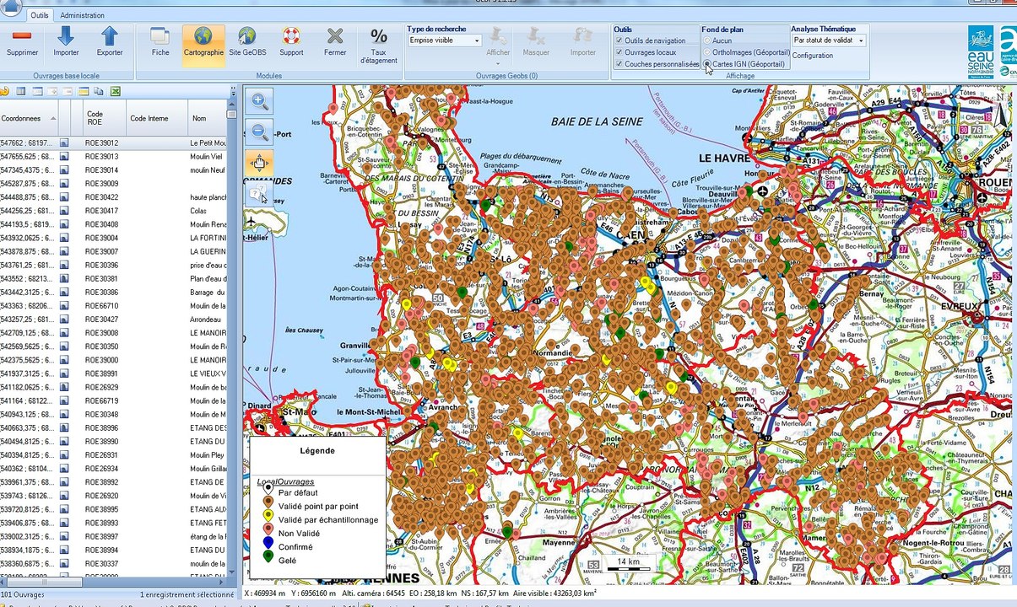Click the map zoom-out magnifier

pyautogui.click(x=260, y=132)
